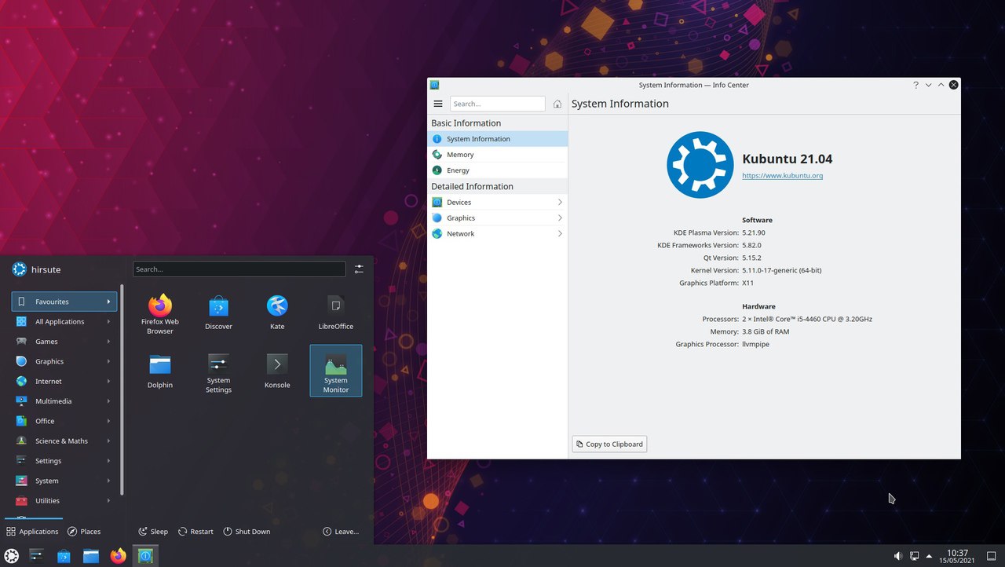The image size is (1005, 567).
Task: Open the Settings category in launcher
Action: pyautogui.click(x=64, y=461)
